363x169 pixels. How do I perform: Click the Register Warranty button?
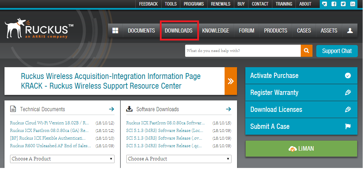pyautogui.click(x=301, y=92)
